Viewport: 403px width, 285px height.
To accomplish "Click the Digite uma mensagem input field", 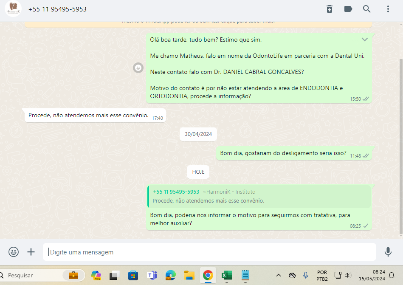I will 209,252.
